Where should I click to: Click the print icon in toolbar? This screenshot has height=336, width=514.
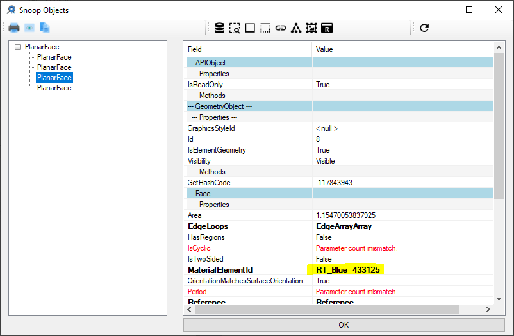13,28
